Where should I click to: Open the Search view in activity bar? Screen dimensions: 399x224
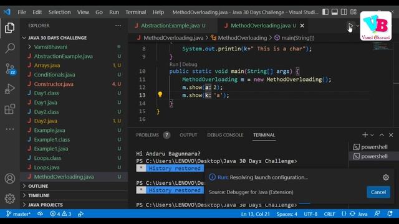(x=10, y=48)
